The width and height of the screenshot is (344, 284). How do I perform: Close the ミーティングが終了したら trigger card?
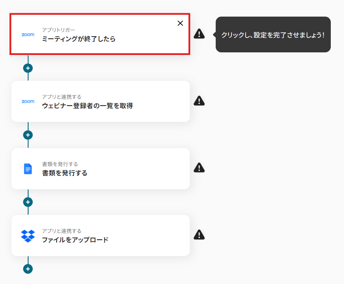point(180,23)
